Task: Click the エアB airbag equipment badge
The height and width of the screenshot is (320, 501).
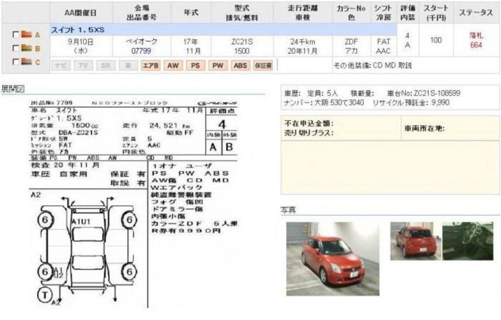Action: pyautogui.click(x=150, y=65)
